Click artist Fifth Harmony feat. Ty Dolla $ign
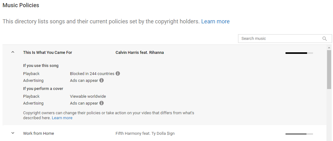The height and width of the screenshot is (141, 333). [x=145, y=134]
